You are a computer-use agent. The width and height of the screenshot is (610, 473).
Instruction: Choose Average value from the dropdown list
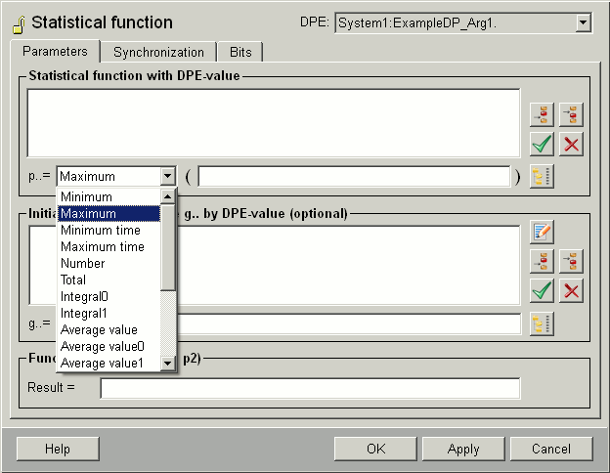(99, 329)
